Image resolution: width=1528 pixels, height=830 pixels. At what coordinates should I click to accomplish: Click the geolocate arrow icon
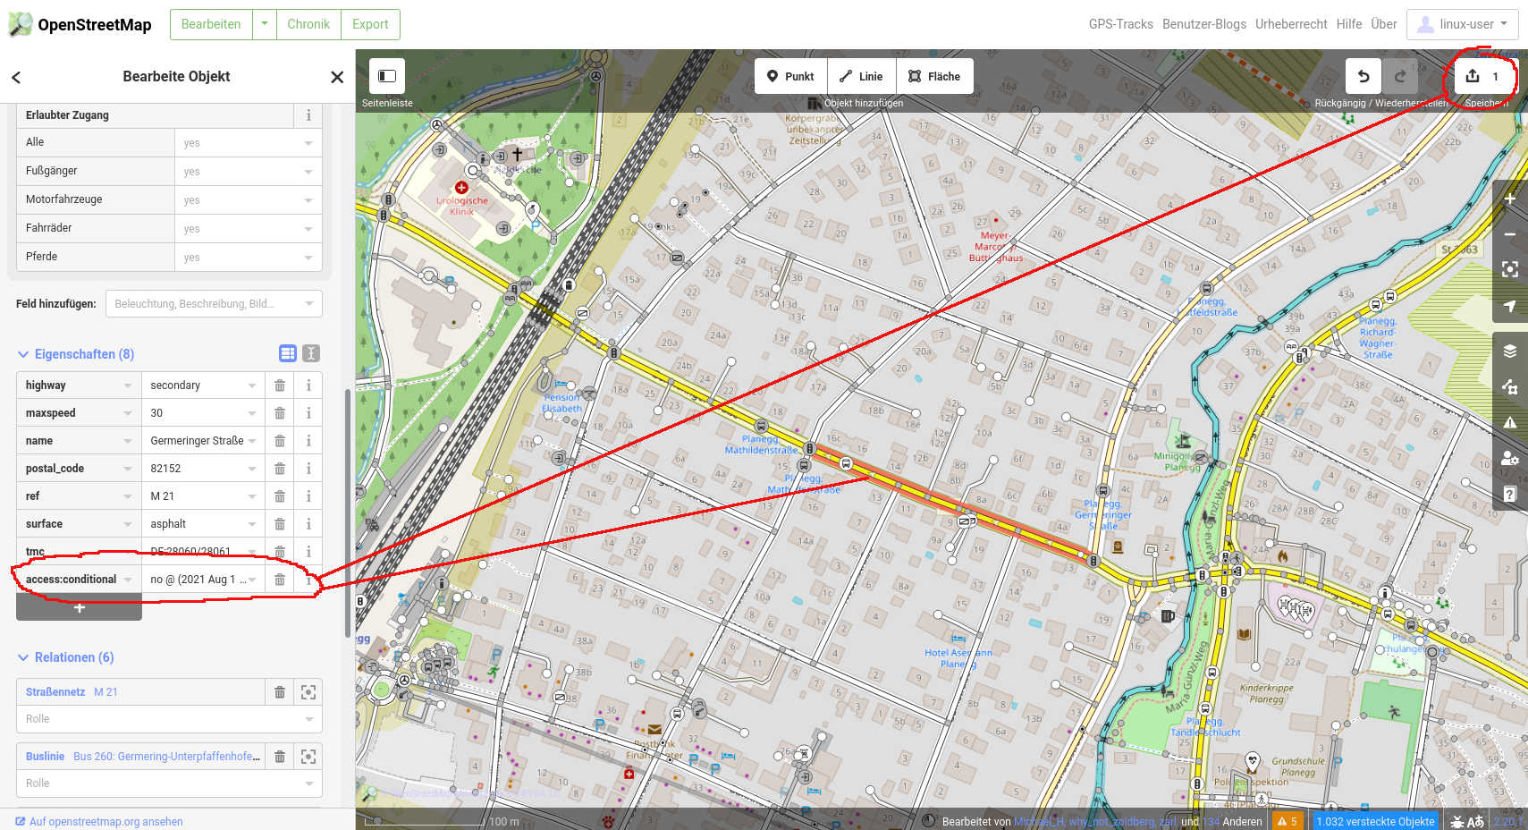click(x=1510, y=306)
